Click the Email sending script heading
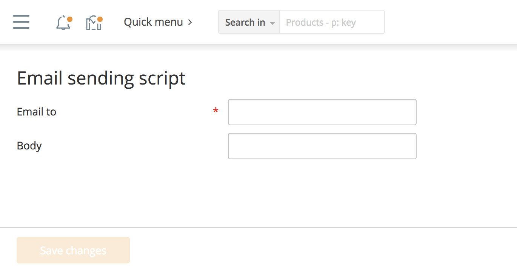Screen dimensions: 517x277 pyautogui.click(x=101, y=78)
